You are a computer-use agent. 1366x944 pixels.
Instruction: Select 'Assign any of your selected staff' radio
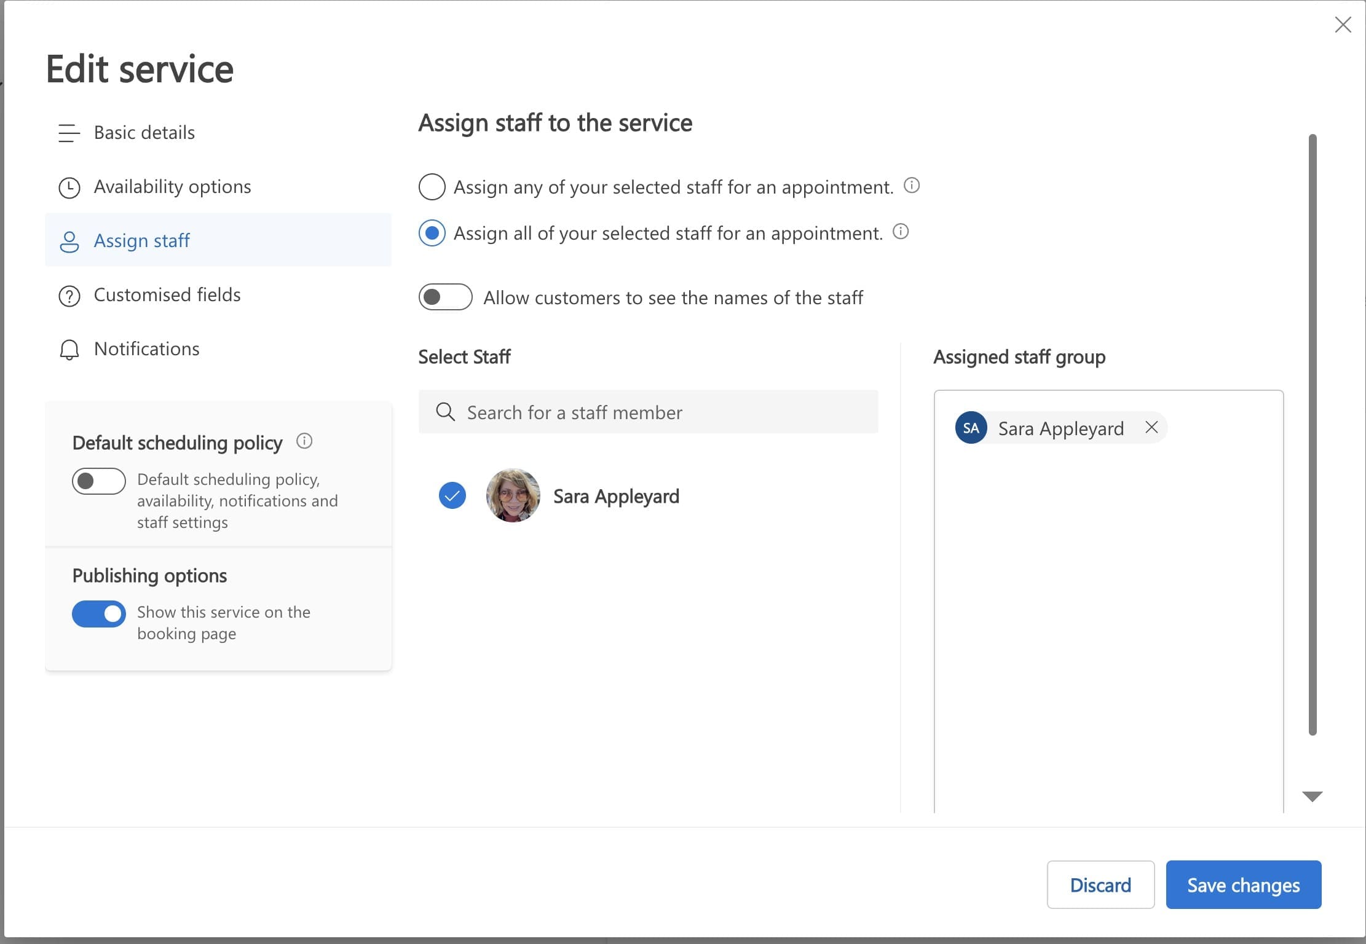click(432, 187)
